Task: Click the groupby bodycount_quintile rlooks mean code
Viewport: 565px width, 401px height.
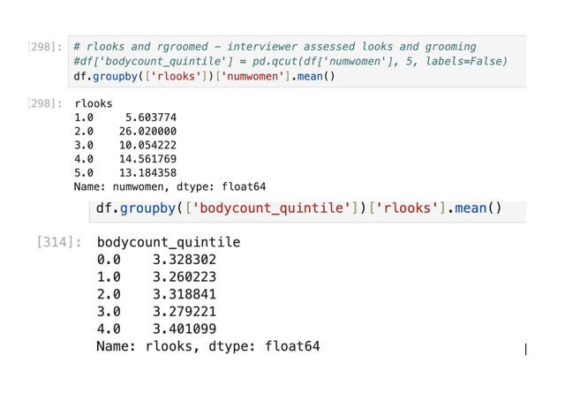Action: click(x=298, y=208)
